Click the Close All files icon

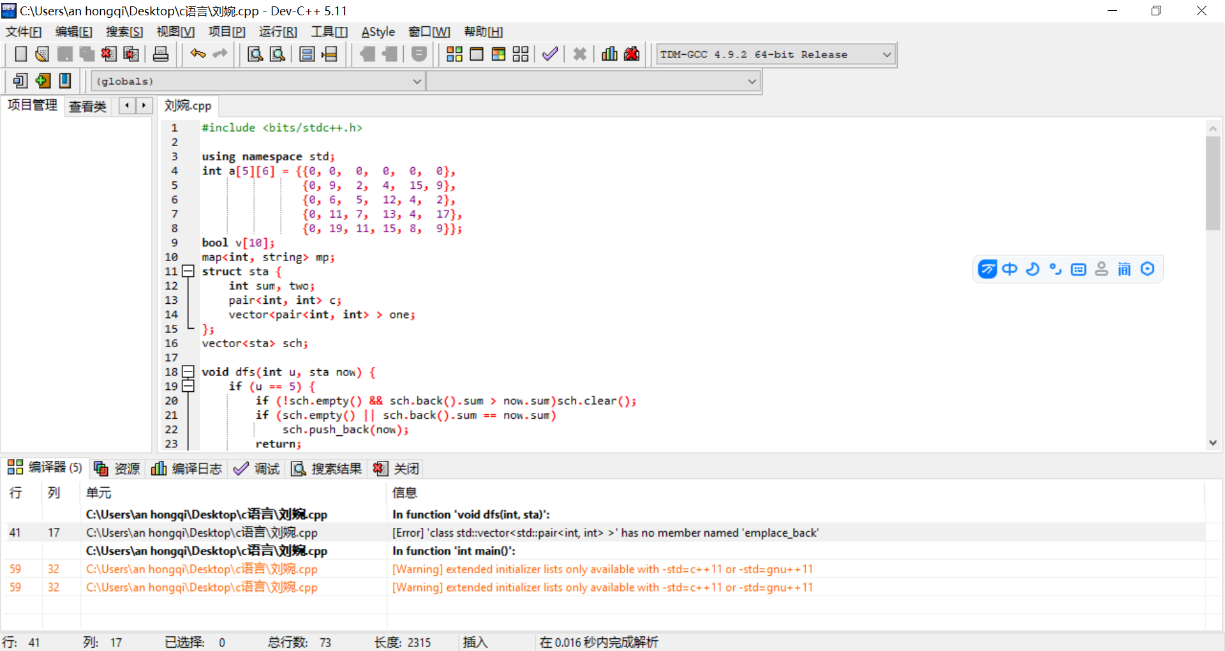tap(131, 54)
